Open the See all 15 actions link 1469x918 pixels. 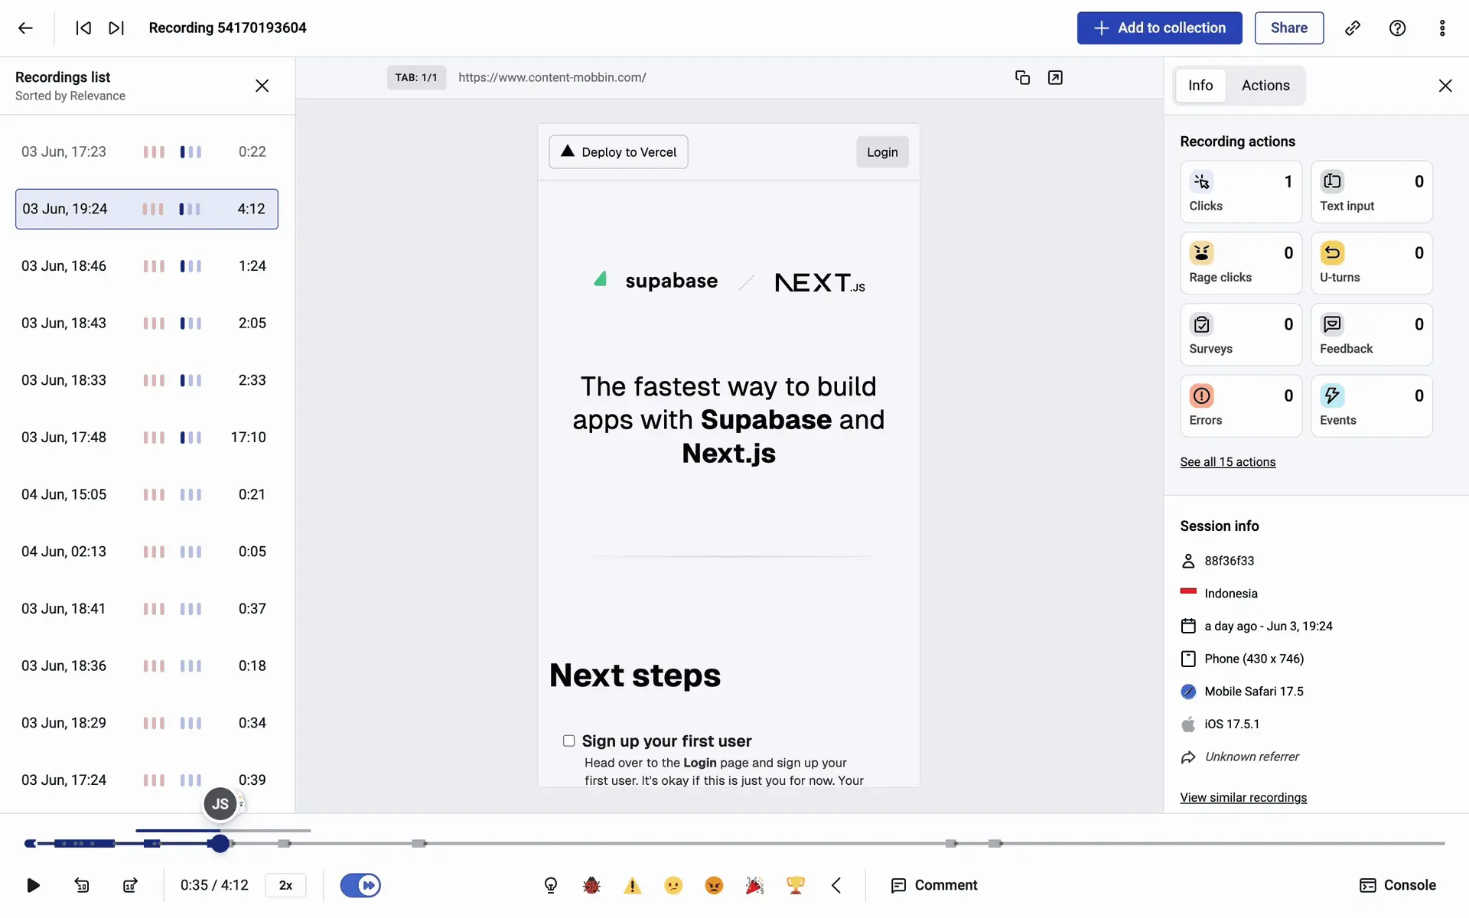pyautogui.click(x=1227, y=462)
